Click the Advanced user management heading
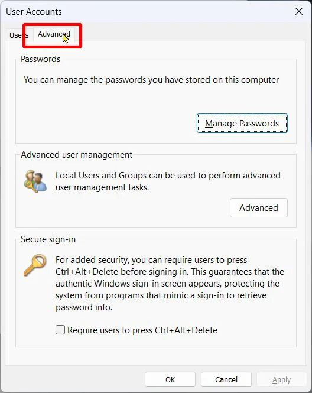Viewport: 312px width, 393px height. 76,155
